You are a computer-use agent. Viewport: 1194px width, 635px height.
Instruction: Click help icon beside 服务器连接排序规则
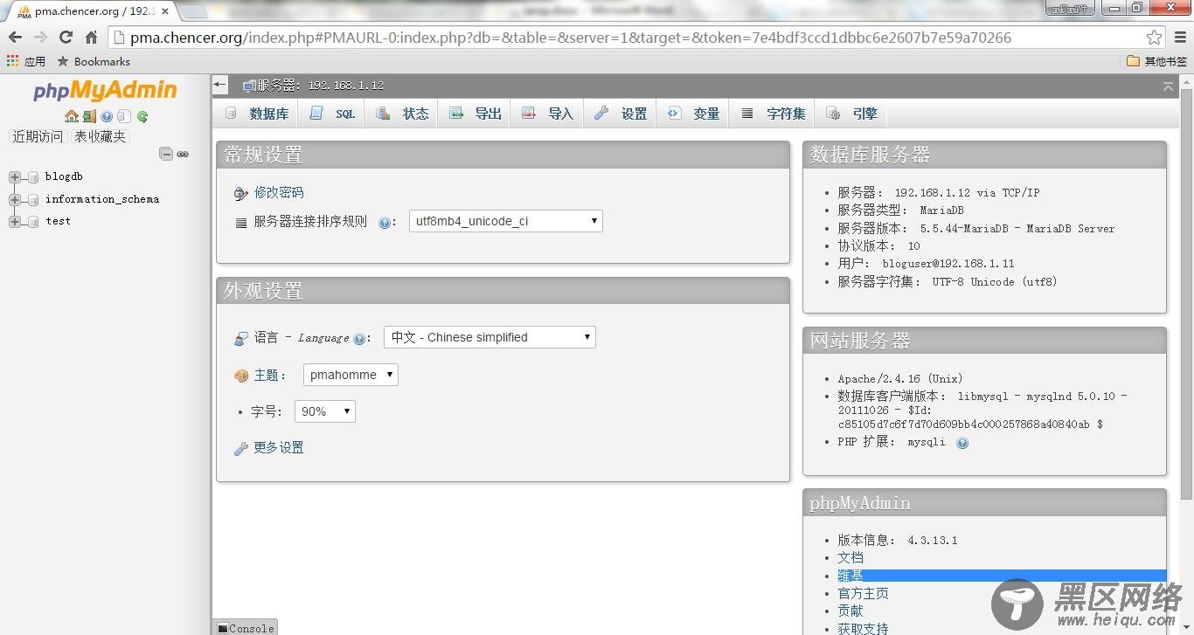click(384, 223)
